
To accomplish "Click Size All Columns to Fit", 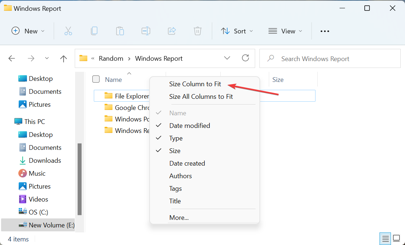I will (201, 96).
